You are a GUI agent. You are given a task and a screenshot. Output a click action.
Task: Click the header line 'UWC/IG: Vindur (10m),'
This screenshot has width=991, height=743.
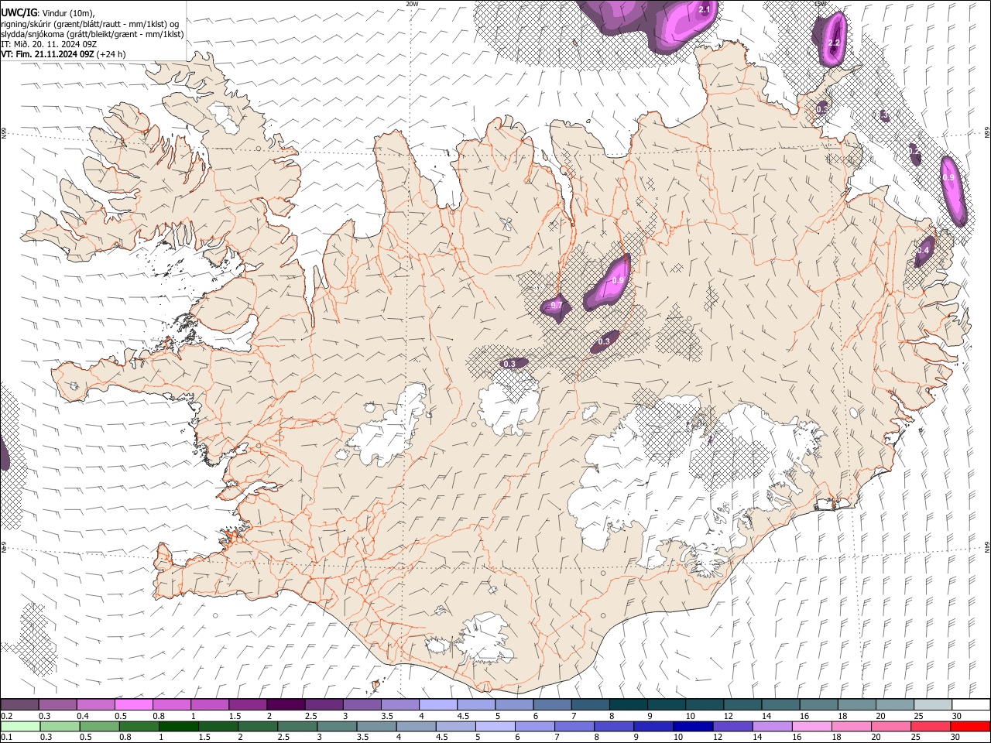(x=48, y=13)
